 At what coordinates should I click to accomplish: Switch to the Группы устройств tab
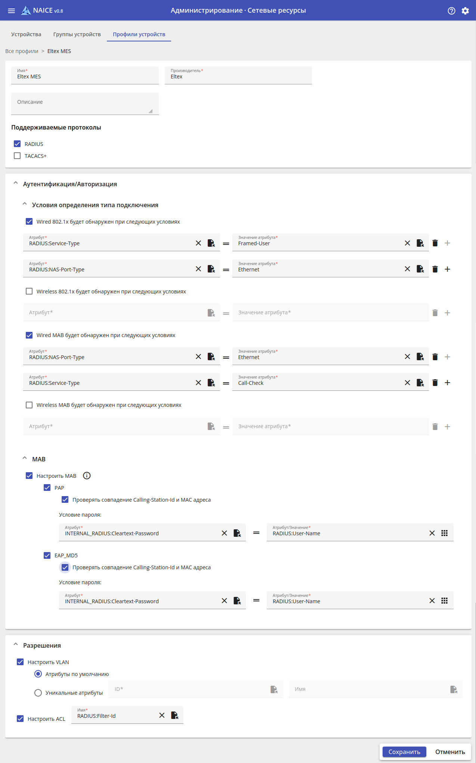[77, 34]
